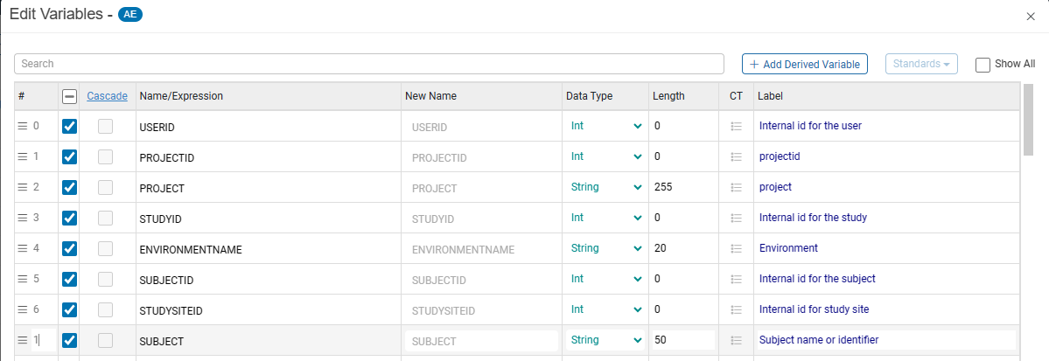Click Add Derived Variable button
1049x361 pixels.
point(805,64)
